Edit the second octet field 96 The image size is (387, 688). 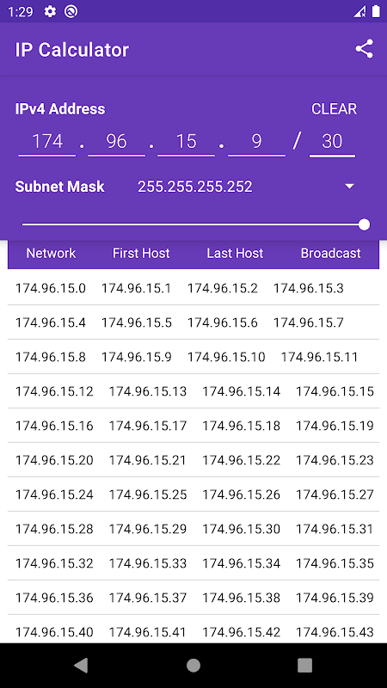pos(116,142)
